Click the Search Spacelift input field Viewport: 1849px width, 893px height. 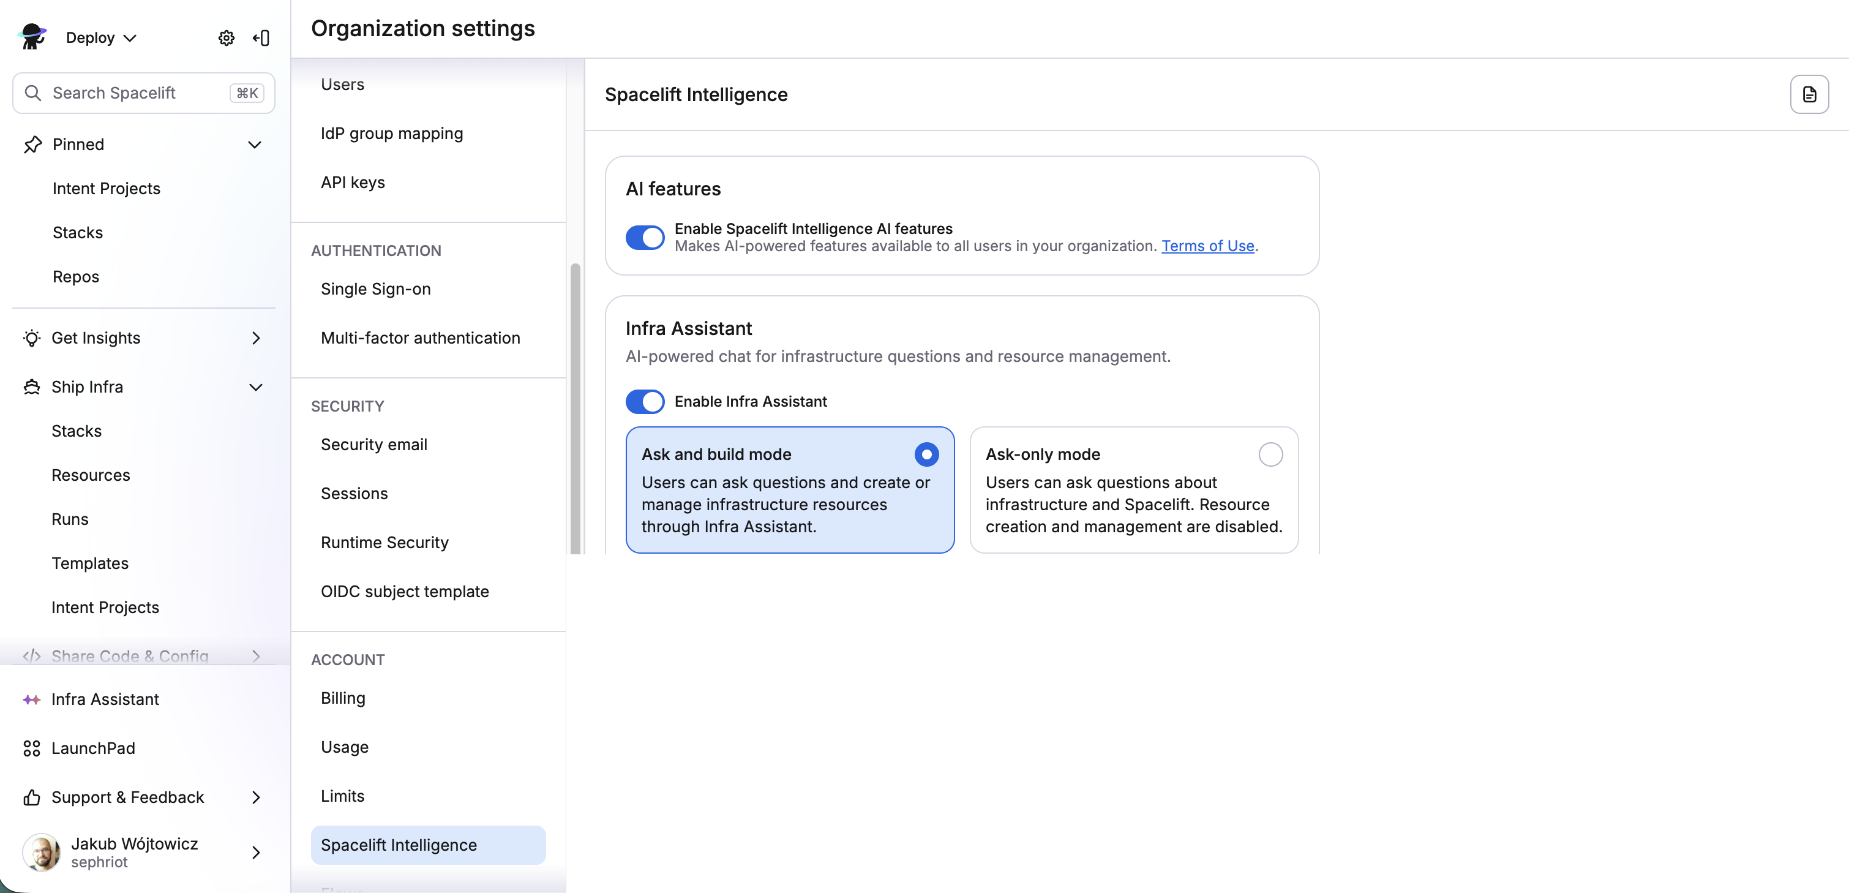pos(143,92)
